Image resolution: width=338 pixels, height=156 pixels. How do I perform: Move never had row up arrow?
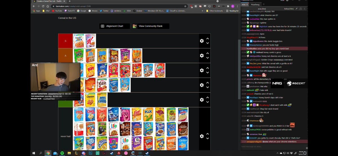click(208, 134)
